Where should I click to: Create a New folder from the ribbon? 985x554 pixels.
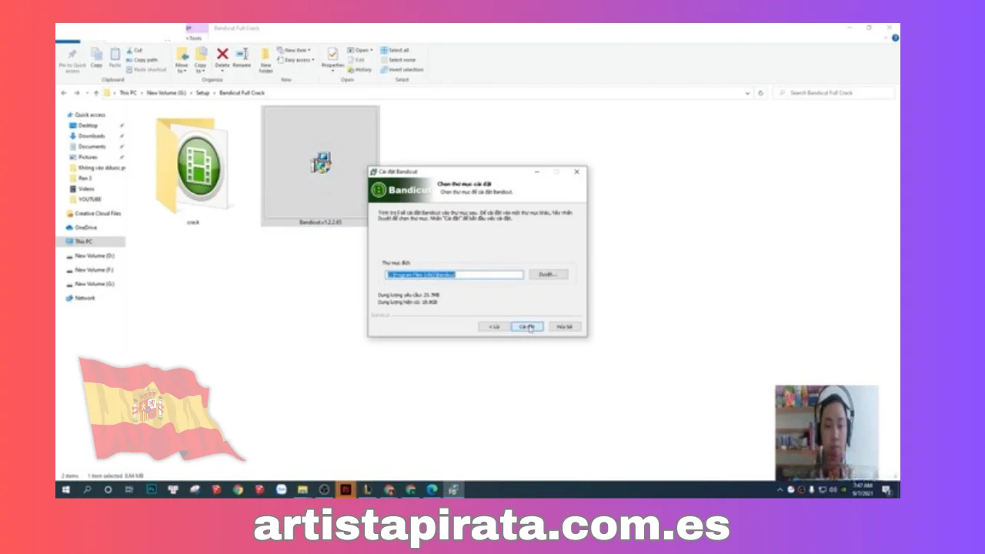pyautogui.click(x=265, y=58)
